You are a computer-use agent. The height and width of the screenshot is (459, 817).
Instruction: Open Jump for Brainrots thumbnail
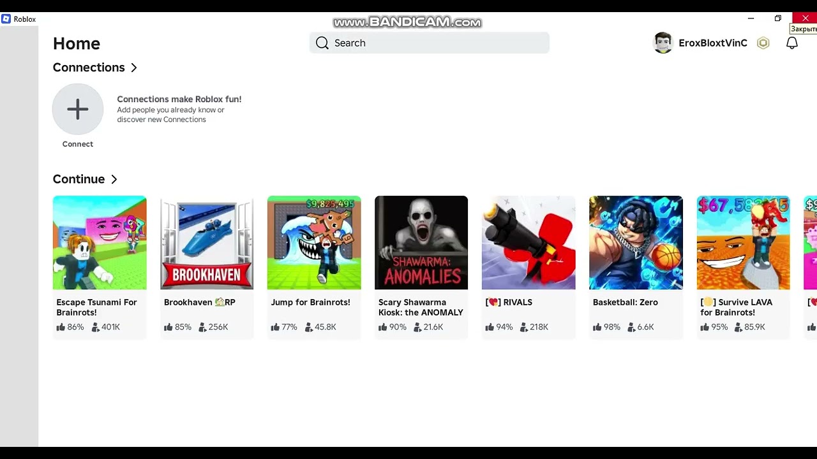[x=314, y=243]
